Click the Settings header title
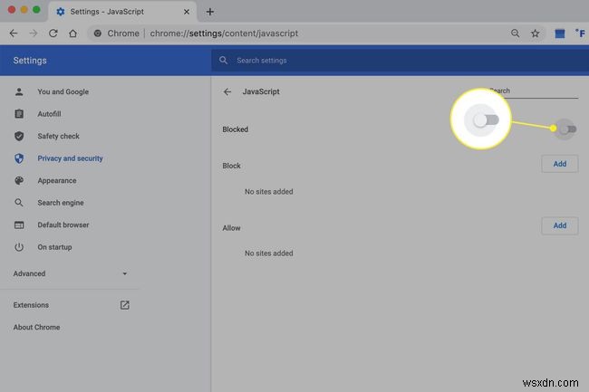Image resolution: width=589 pixels, height=392 pixels. 30,61
